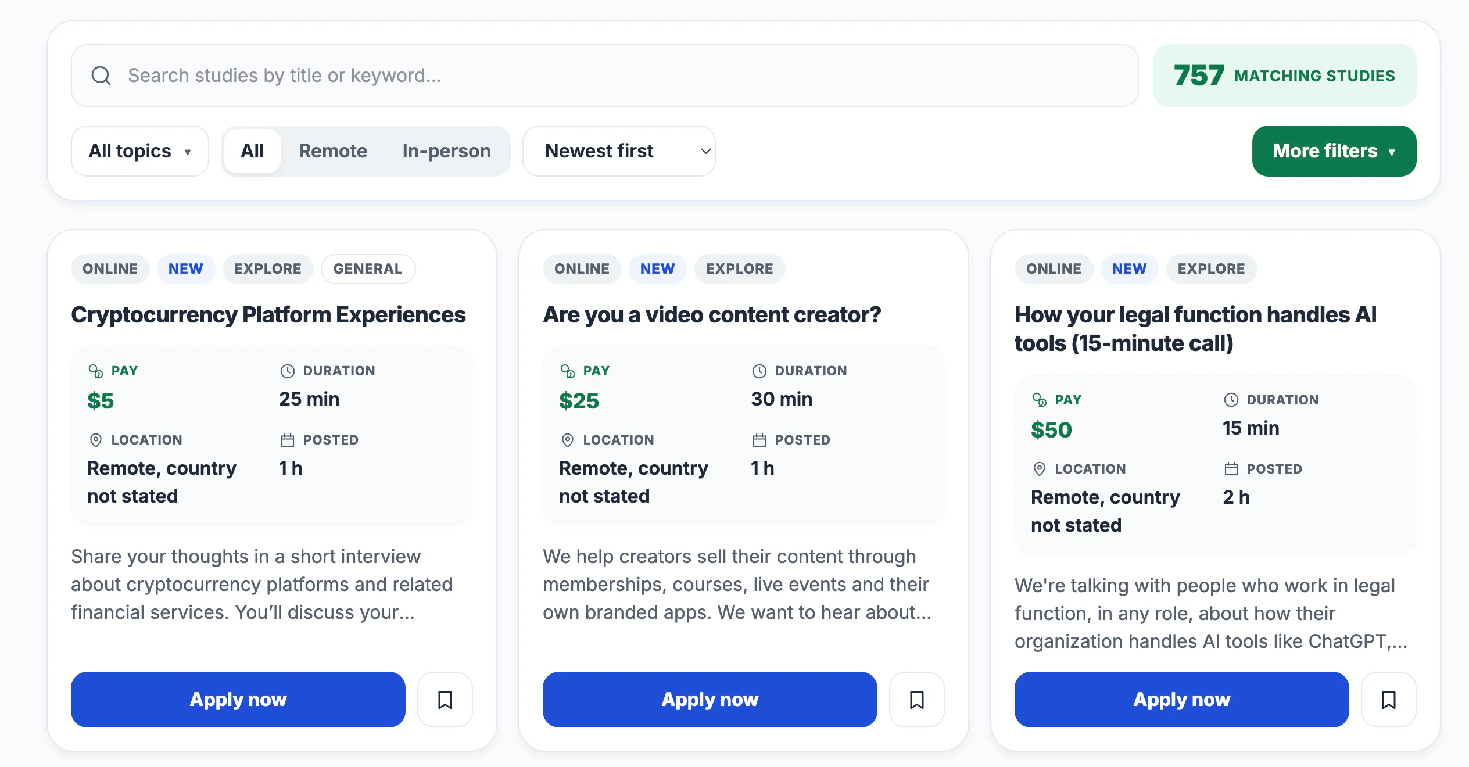Click into the search studies field
The width and height of the screenshot is (1469, 767).
(604, 76)
